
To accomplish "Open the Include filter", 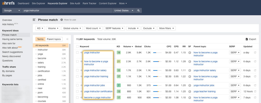I will click(x=133, y=28).
